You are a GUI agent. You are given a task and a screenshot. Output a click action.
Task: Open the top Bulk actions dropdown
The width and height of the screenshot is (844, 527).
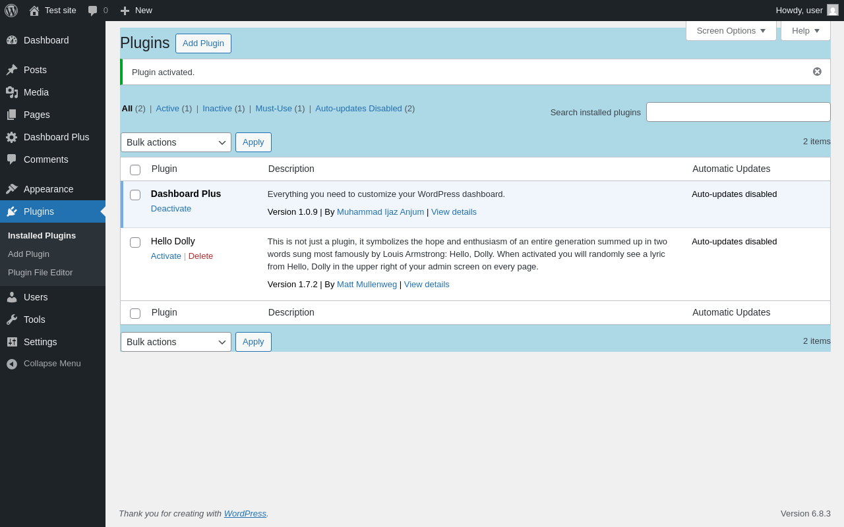pyautogui.click(x=176, y=142)
